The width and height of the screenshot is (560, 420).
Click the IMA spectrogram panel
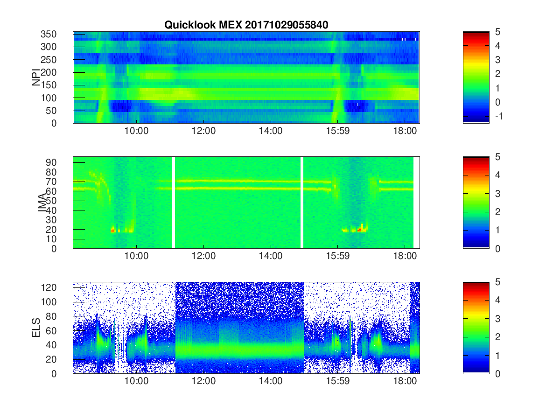coord(246,203)
